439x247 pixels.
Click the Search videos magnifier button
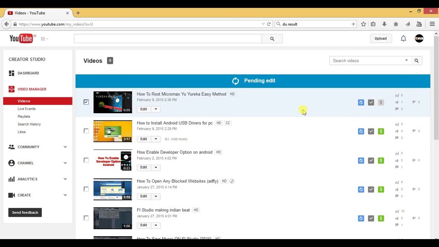pyautogui.click(x=416, y=61)
